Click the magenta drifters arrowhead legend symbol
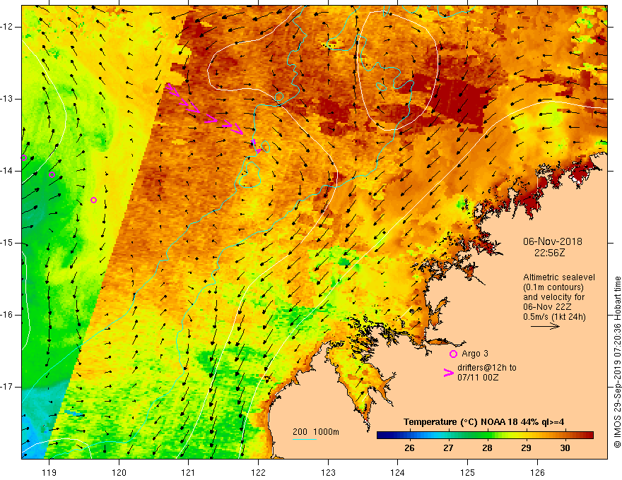The height and width of the screenshot is (480, 622). click(x=449, y=373)
